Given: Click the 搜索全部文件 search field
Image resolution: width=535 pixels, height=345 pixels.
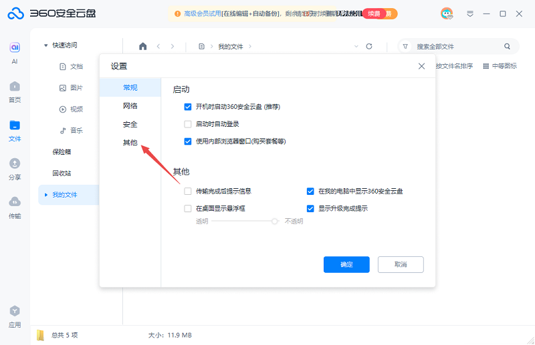Looking at the screenshot, I should pos(457,46).
